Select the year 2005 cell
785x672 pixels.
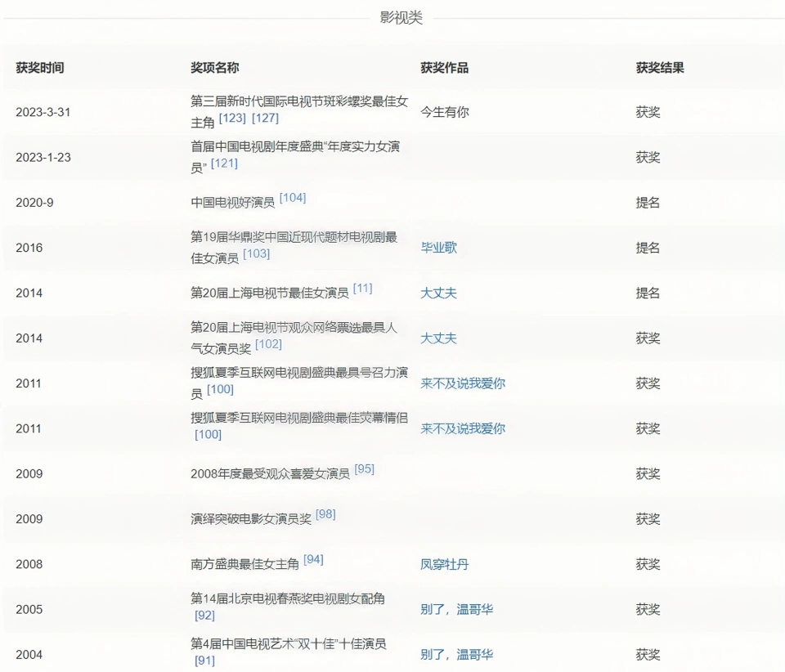point(29,609)
